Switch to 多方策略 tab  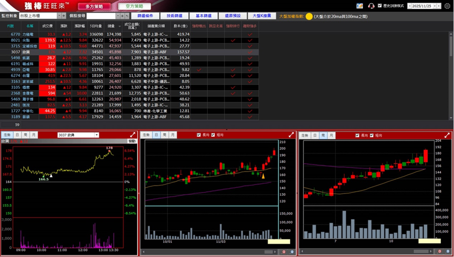coord(94,6)
